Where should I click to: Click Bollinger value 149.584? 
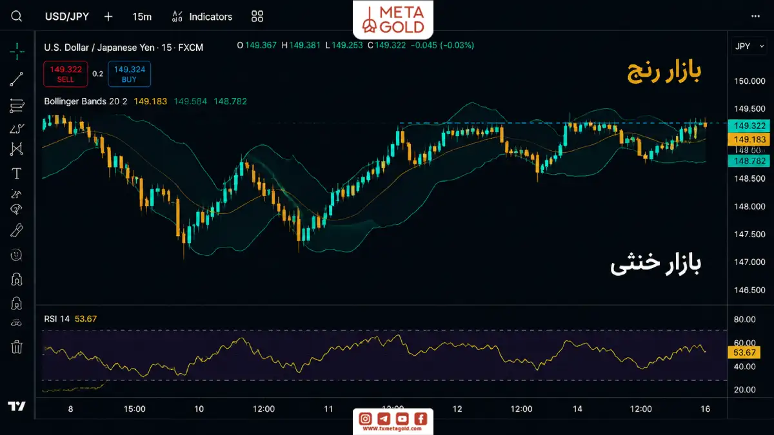(190, 101)
